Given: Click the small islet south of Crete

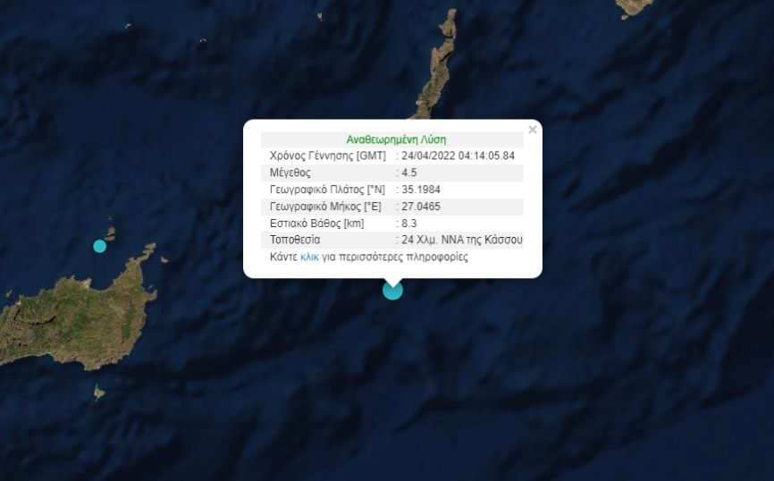Looking at the screenshot, I should click(x=98, y=392).
